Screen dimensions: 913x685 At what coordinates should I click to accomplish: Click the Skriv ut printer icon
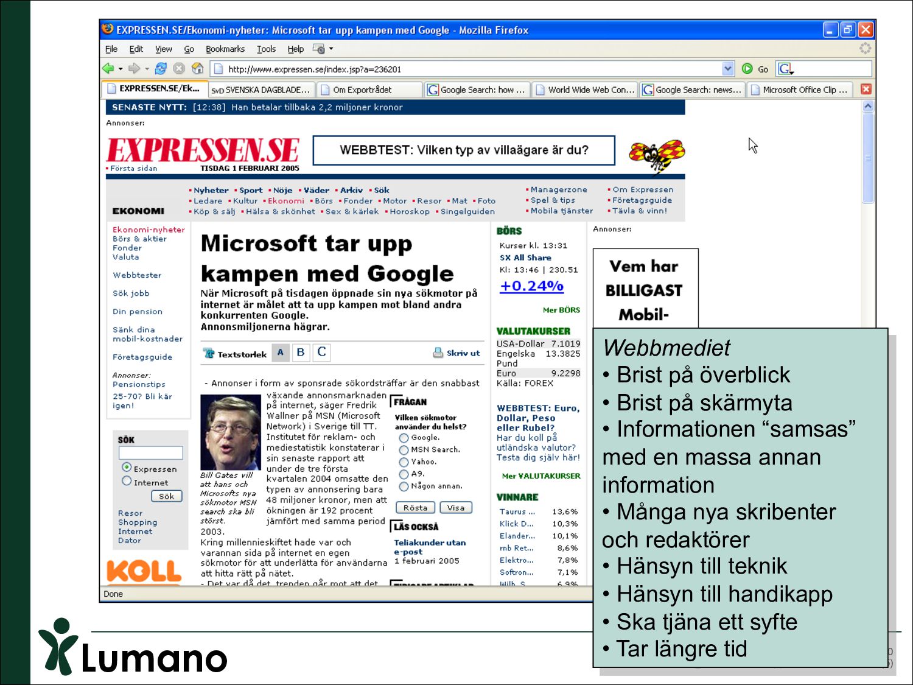tap(438, 353)
